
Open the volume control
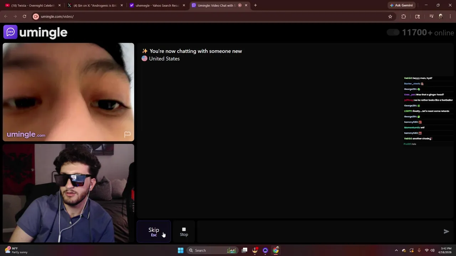[433, 250]
